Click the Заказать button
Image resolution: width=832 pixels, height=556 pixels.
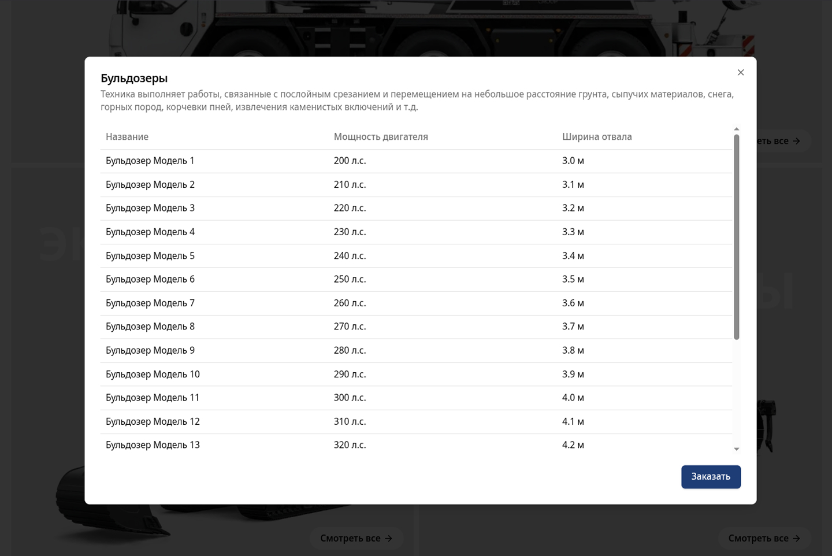[x=711, y=476]
